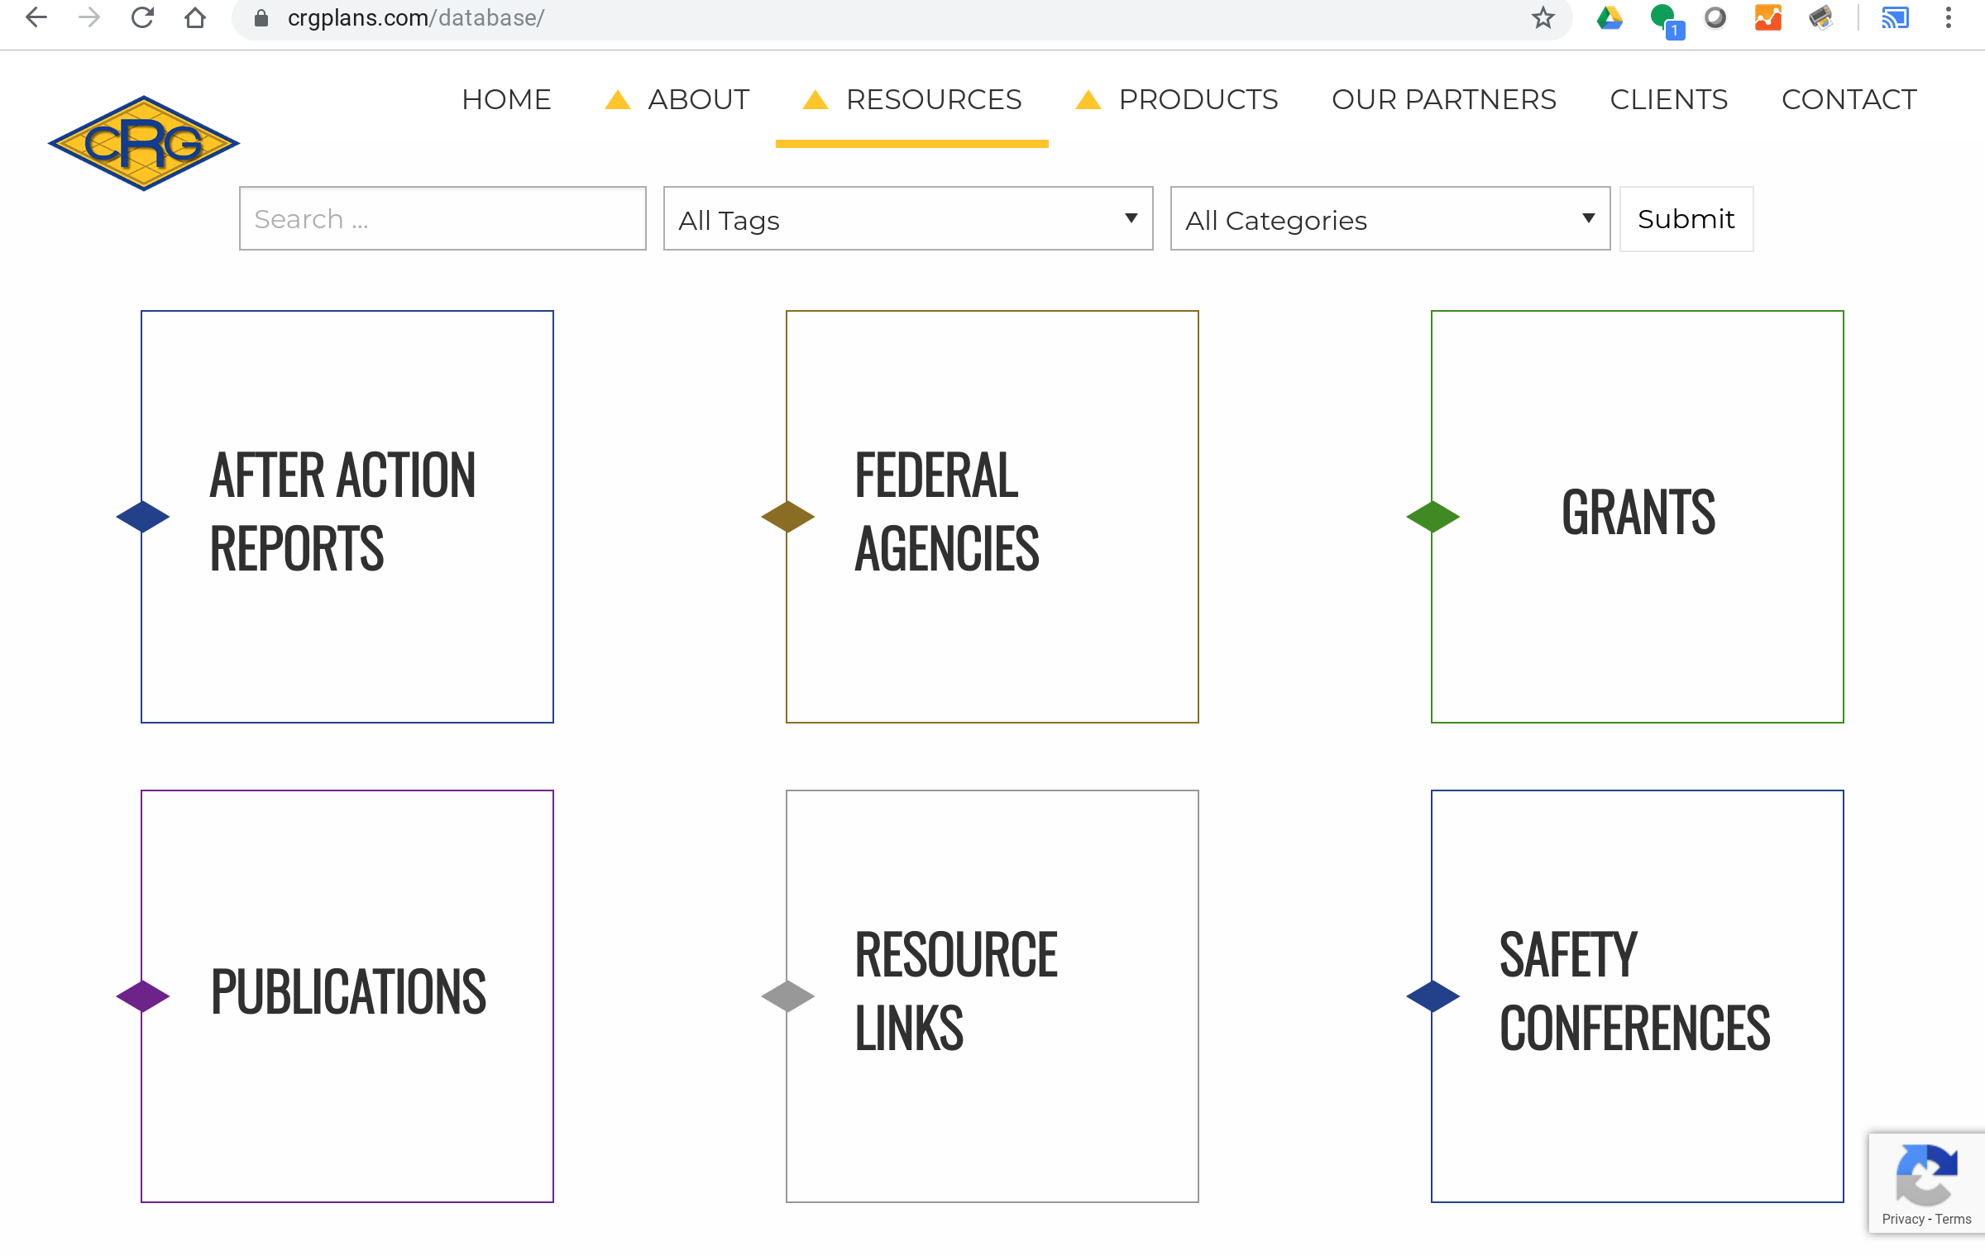The height and width of the screenshot is (1256, 1985).
Task: Open the About navigation menu
Action: [x=698, y=100]
